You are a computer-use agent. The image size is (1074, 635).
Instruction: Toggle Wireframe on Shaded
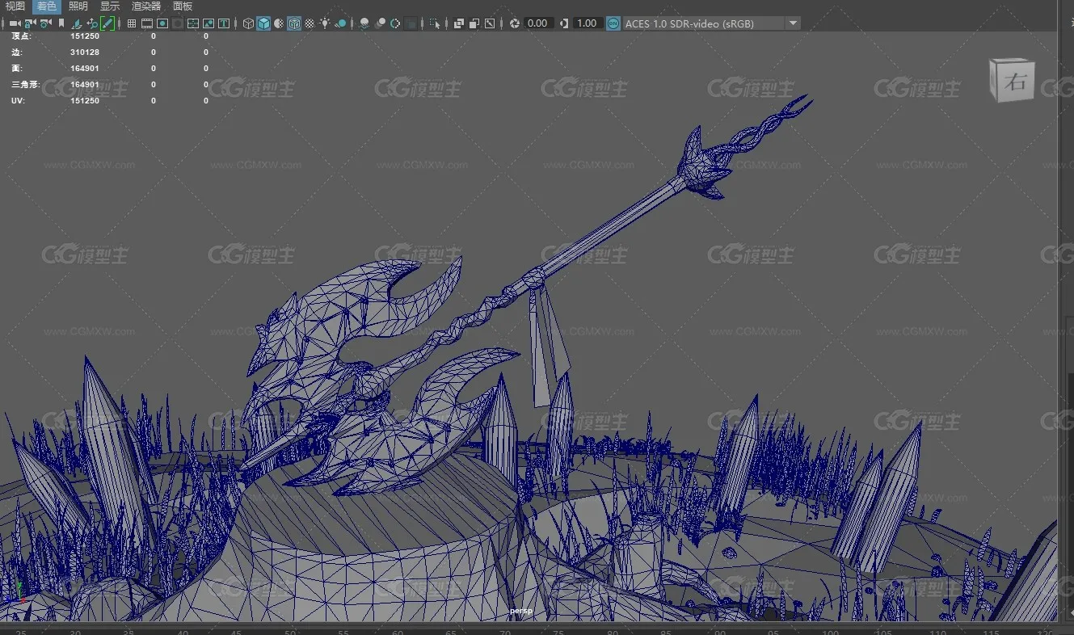tap(294, 23)
